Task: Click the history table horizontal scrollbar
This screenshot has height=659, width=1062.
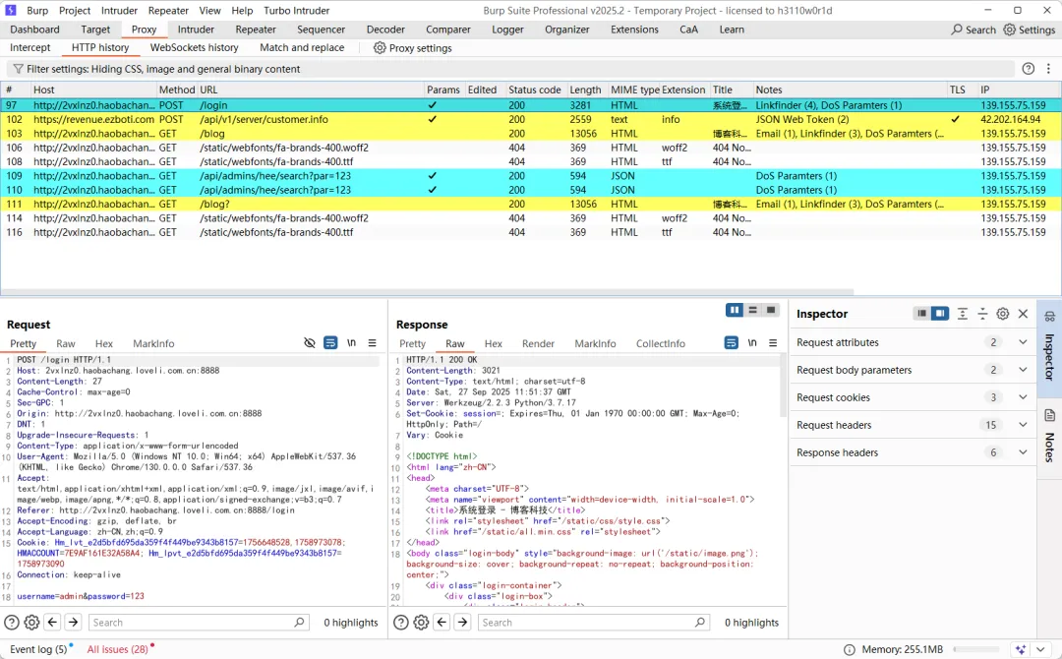Action: 427,292
